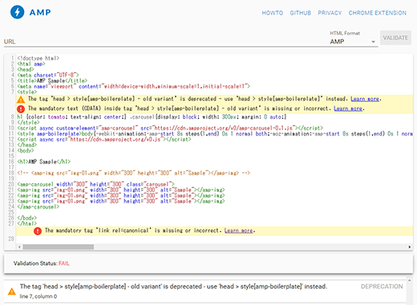
Task: Open the HTML Format dropdown arrow
Action: (373, 42)
